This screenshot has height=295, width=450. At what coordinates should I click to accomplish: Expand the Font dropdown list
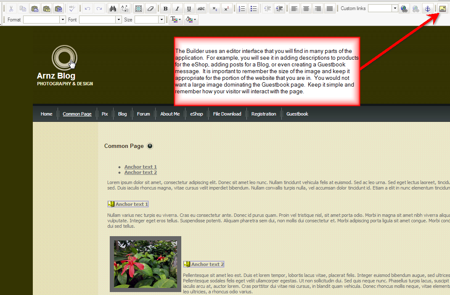(x=119, y=20)
